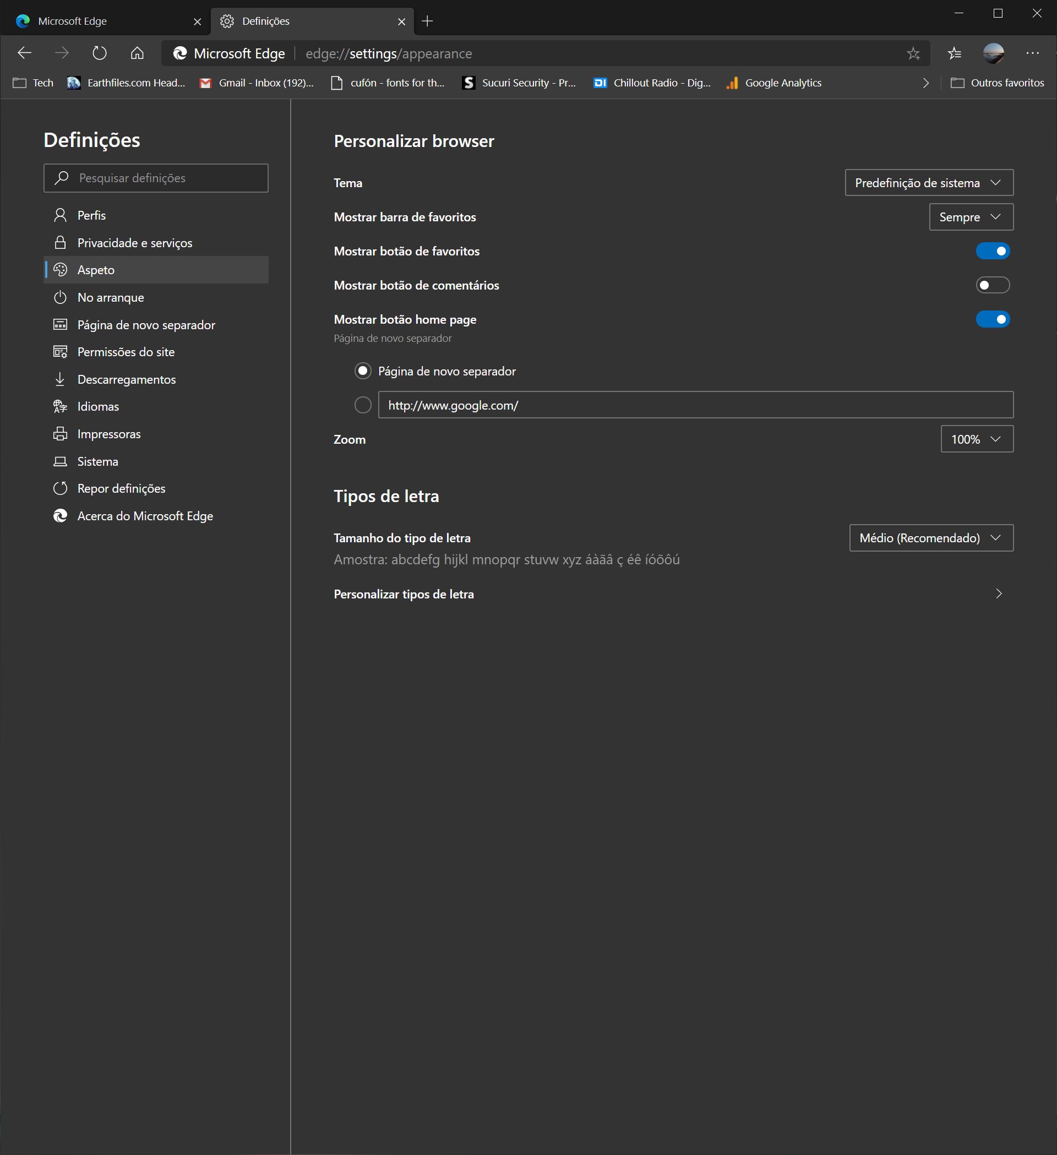This screenshot has width=1057, height=1155.
Task: Switch to the Microsoft Edge tab
Action: pos(106,22)
